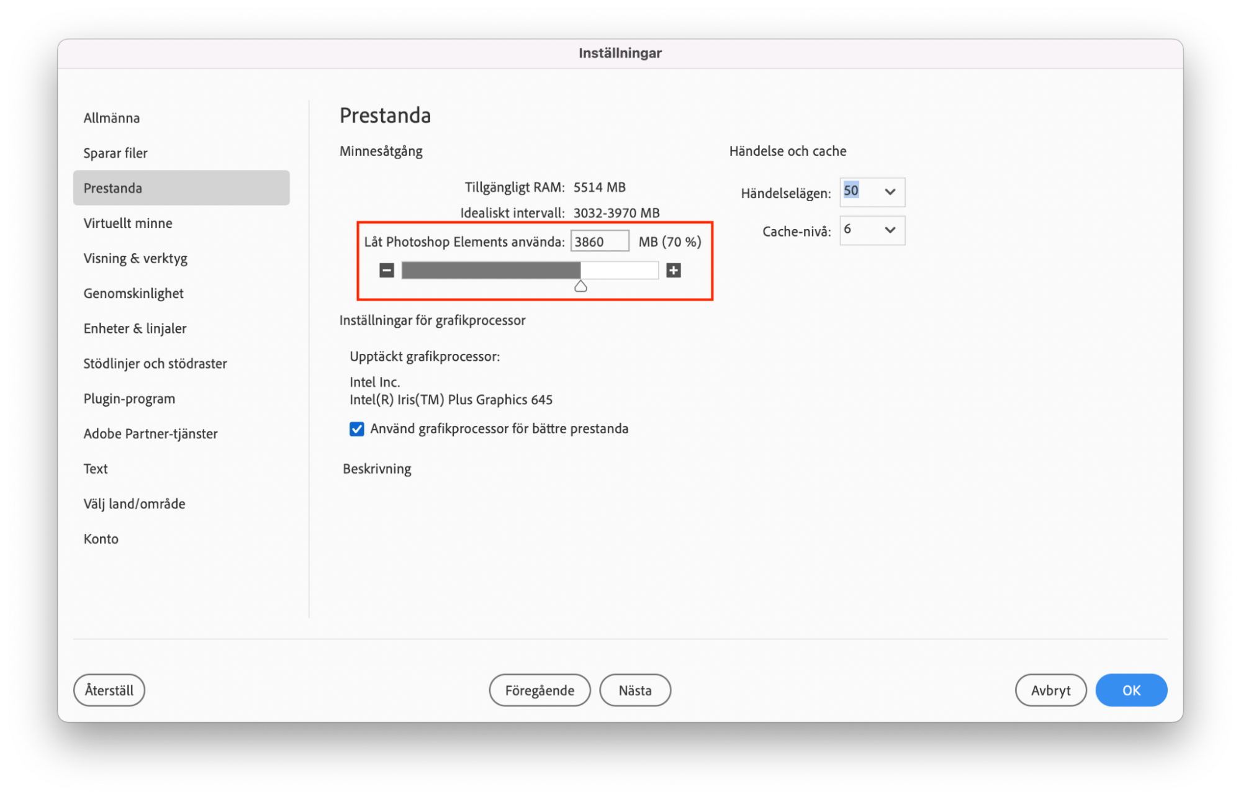This screenshot has width=1241, height=799.
Task: Open Välj land/område settings
Action: 181,503
